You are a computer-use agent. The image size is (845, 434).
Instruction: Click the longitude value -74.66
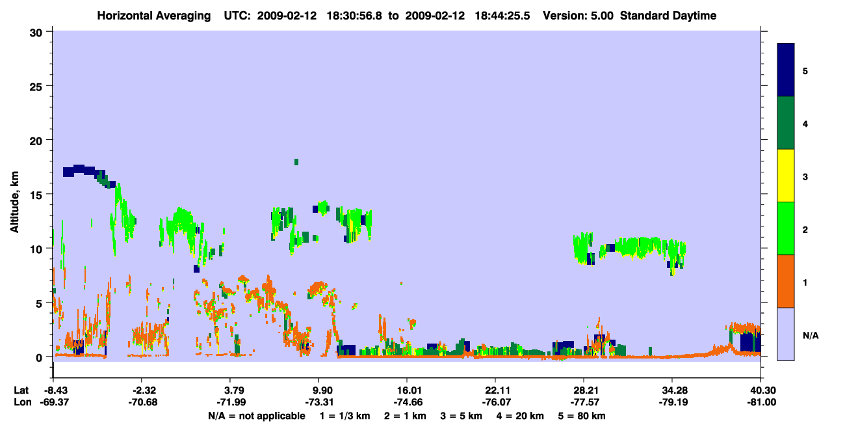(407, 402)
